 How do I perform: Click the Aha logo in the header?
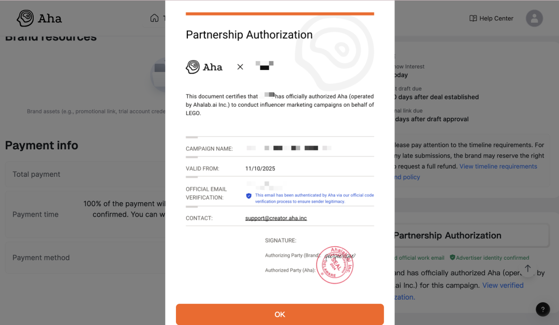pyautogui.click(x=39, y=19)
